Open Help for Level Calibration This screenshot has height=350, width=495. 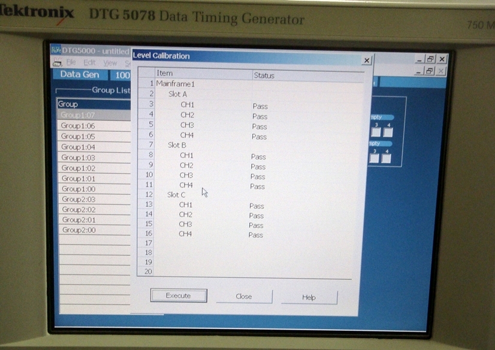(x=309, y=298)
